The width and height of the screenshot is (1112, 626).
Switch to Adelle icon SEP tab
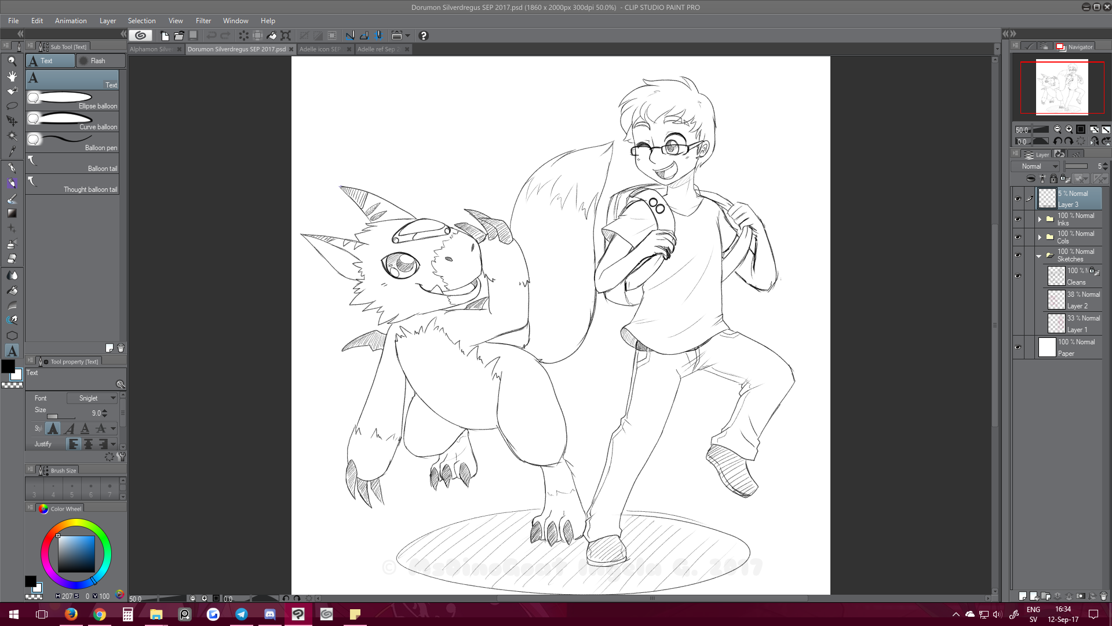pos(320,49)
